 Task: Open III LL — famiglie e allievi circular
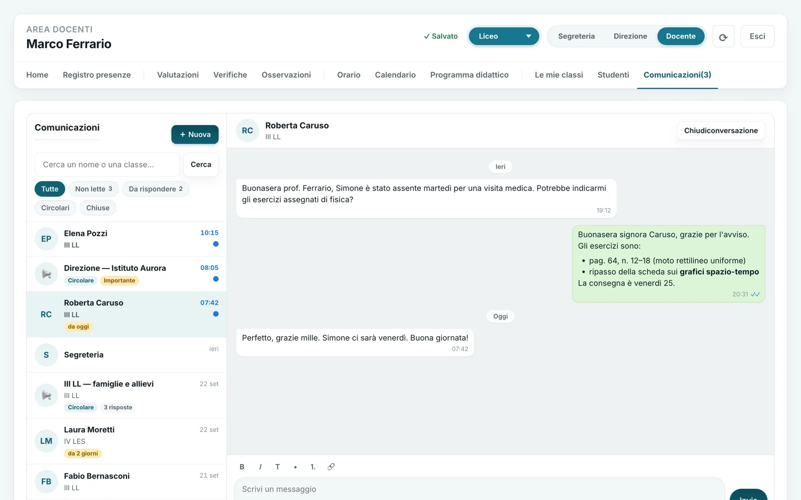click(x=127, y=395)
